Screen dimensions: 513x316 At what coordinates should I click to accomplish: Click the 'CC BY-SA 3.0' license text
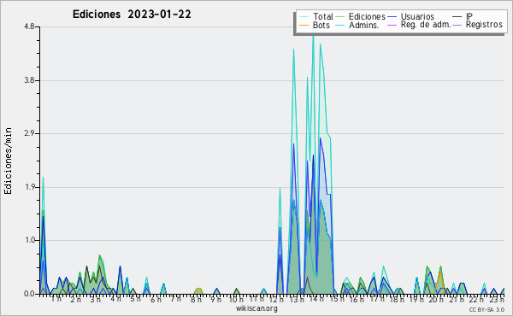[486, 309]
